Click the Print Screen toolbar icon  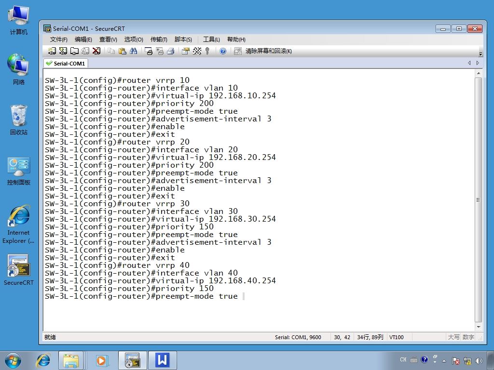[x=149, y=51]
